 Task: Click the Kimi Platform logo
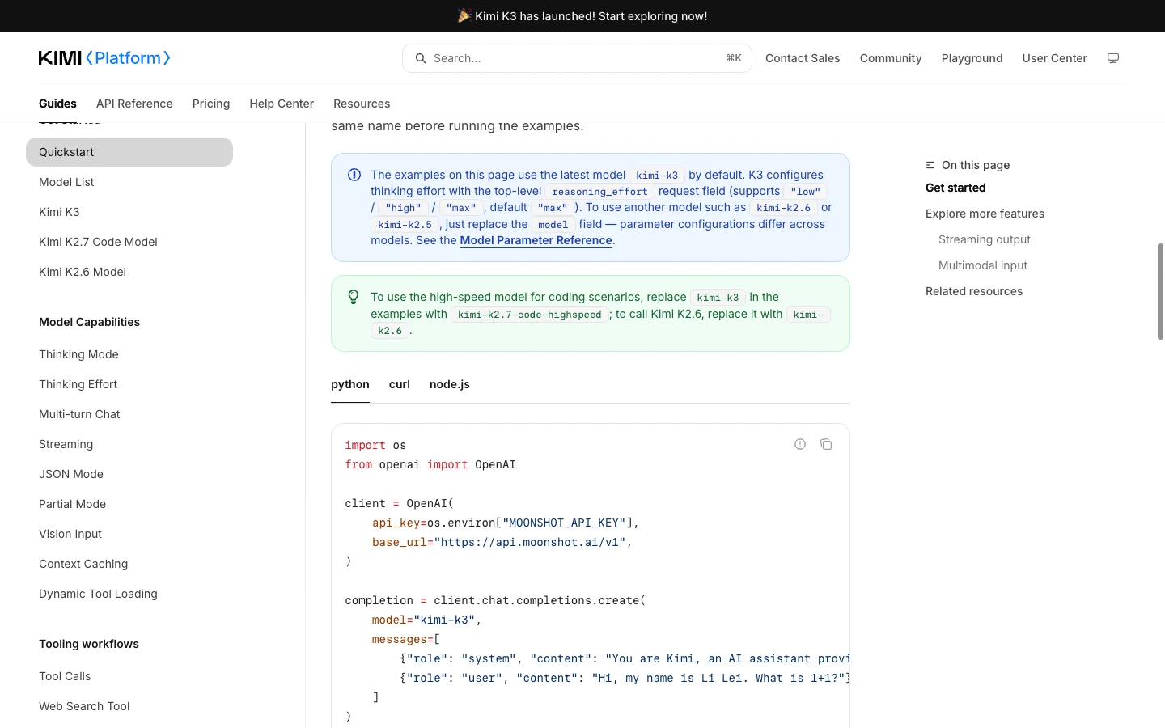point(104,58)
